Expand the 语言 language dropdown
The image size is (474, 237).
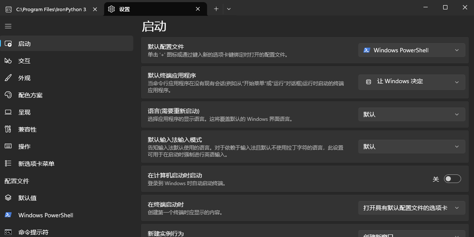click(411, 114)
